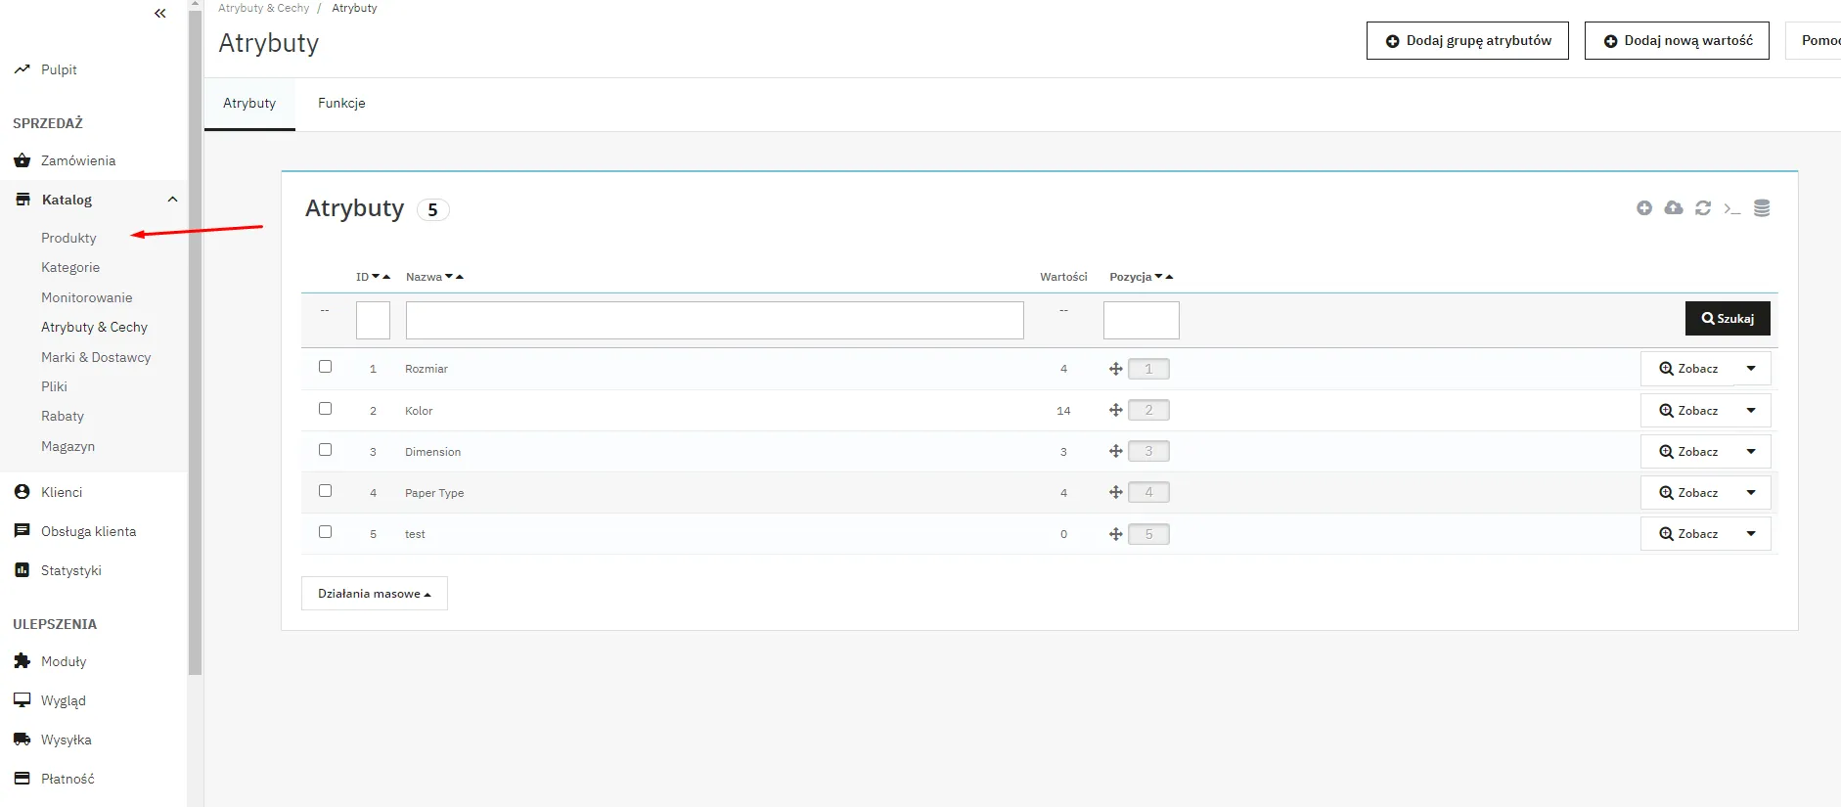Refresh the attributes list

pos(1703,208)
